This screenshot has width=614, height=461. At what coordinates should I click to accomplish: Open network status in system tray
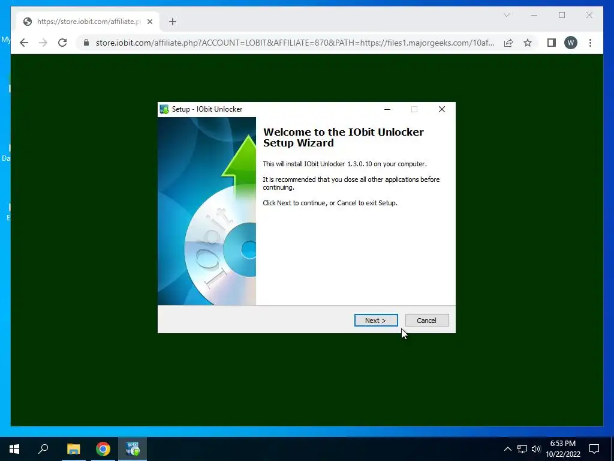coord(522,449)
